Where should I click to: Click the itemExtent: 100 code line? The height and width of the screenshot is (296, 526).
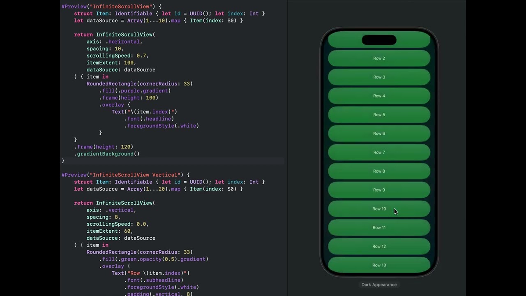click(x=111, y=62)
